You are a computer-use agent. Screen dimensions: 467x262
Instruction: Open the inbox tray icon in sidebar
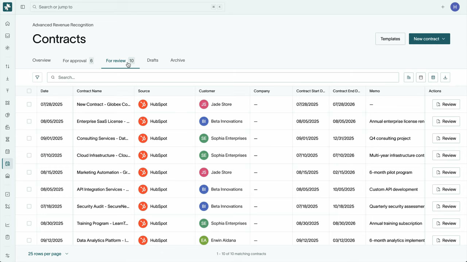point(7,36)
